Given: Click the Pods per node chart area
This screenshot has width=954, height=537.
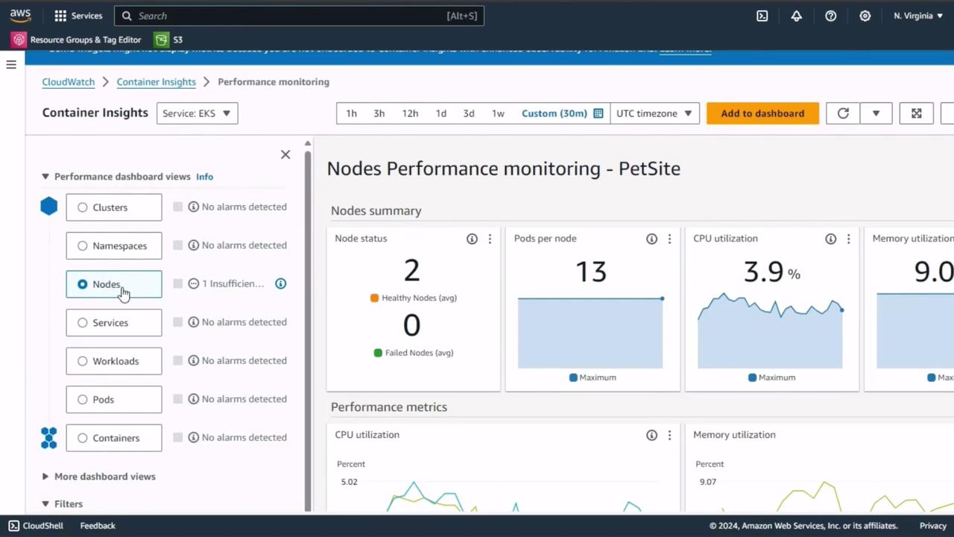Looking at the screenshot, I should [590, 333].
